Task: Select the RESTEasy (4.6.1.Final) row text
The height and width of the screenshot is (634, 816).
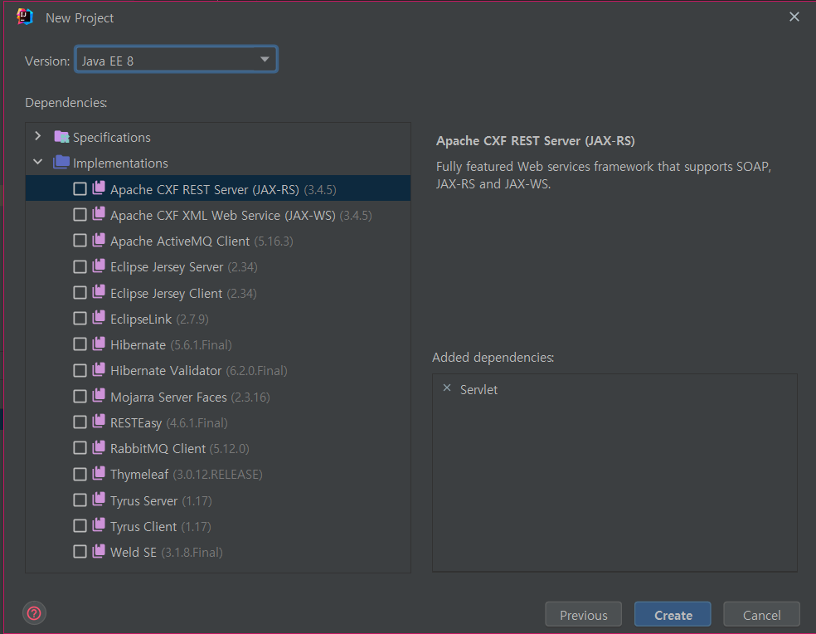Action: coord(168,423)
